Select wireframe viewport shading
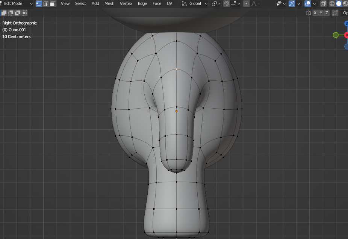 point(332,3)
